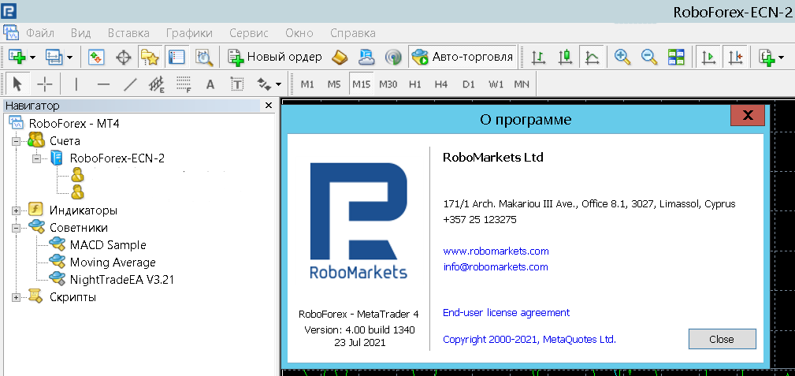The height and width of the screenshot is (376, 795).
Task: Open the End-user license agreement link
Action: tap(506, 313)
